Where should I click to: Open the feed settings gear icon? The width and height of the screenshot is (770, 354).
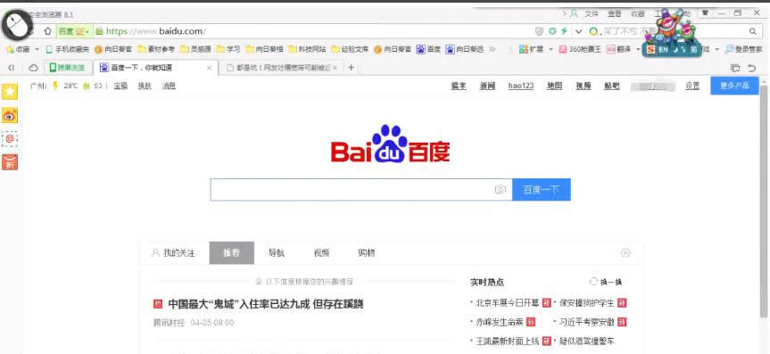(x=625, y=253)
